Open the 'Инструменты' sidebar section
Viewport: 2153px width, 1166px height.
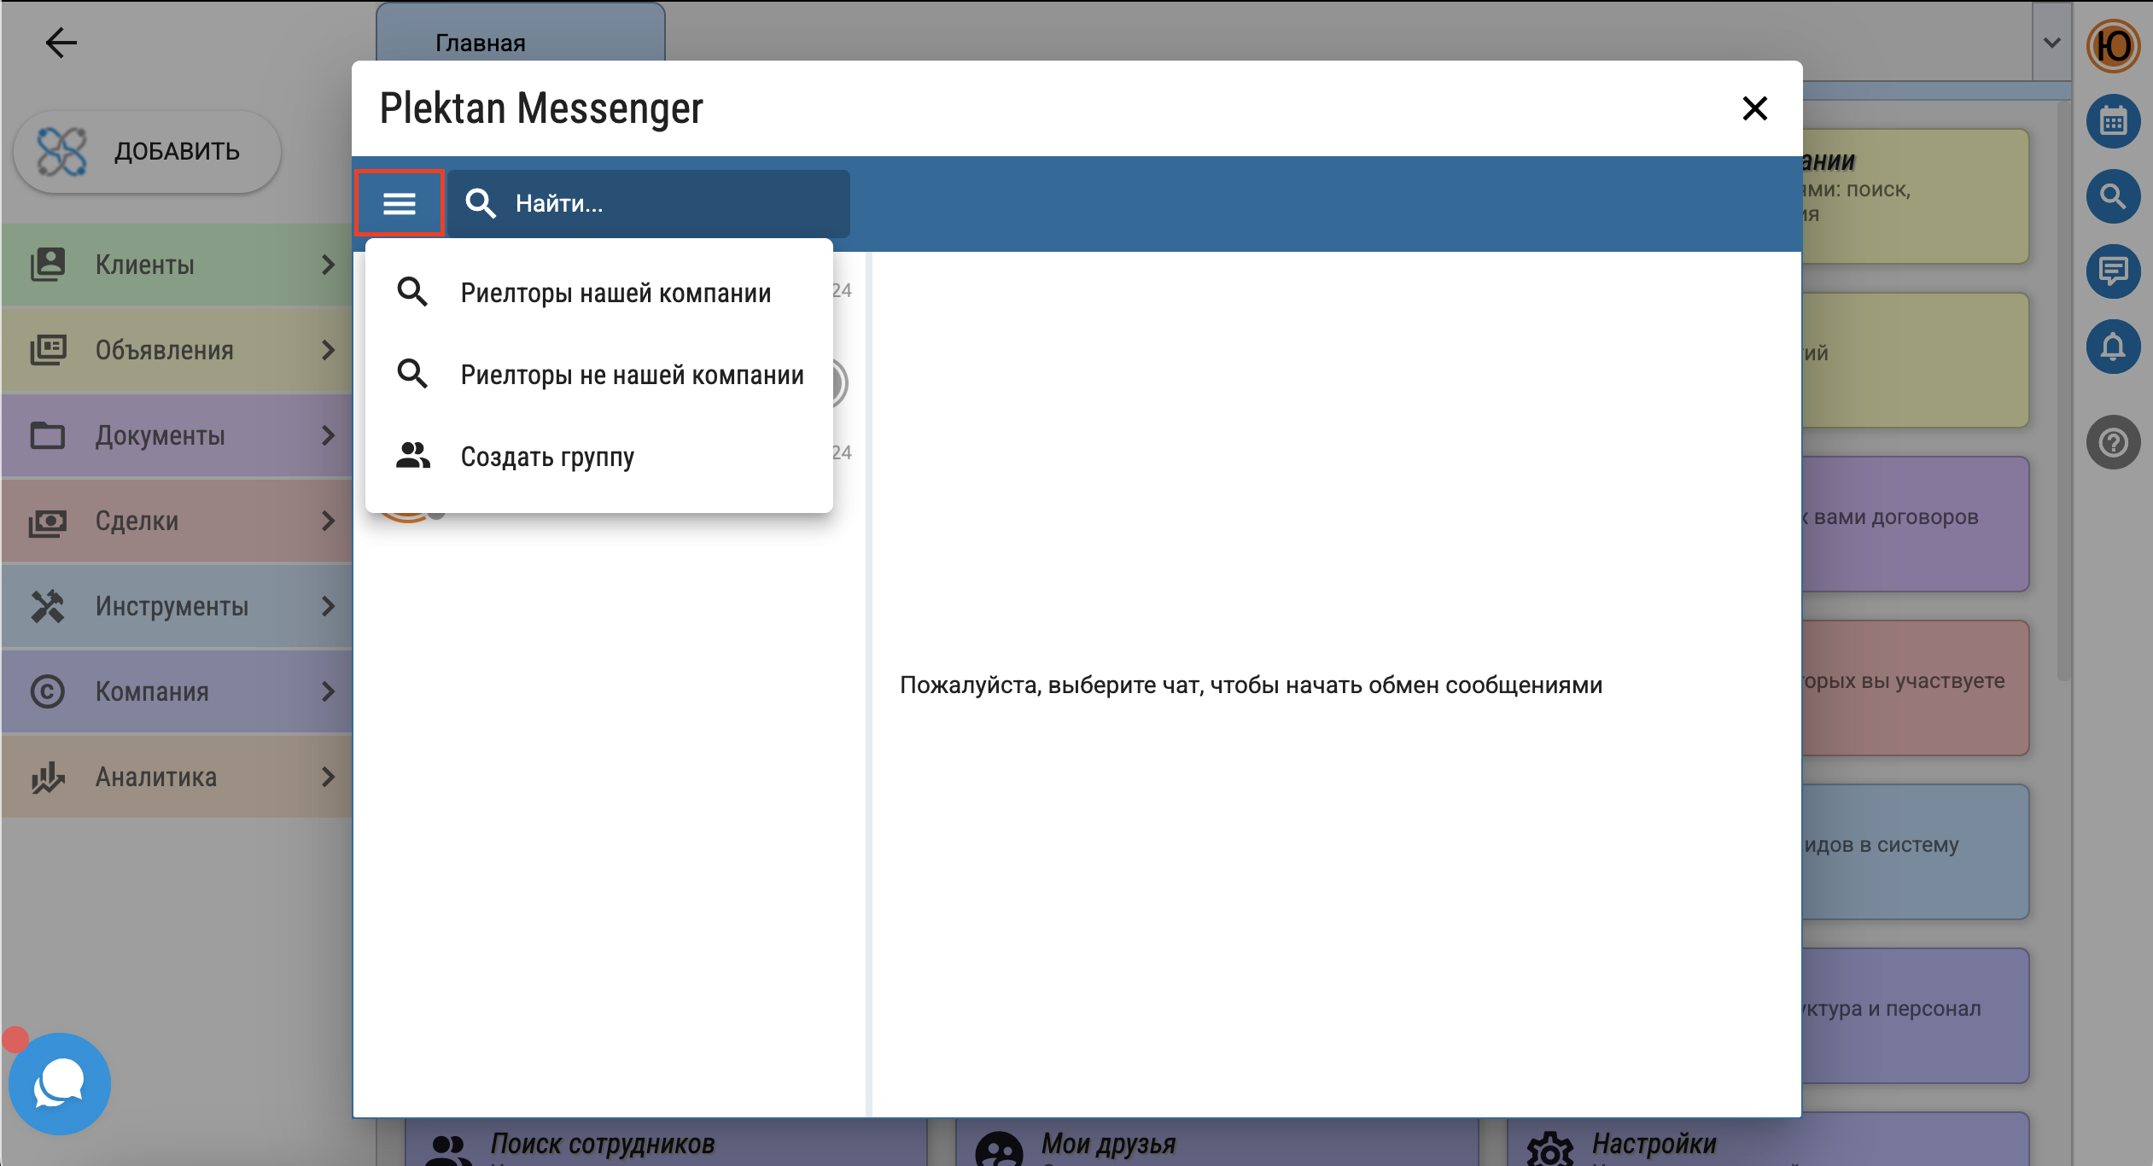(177, 606)
